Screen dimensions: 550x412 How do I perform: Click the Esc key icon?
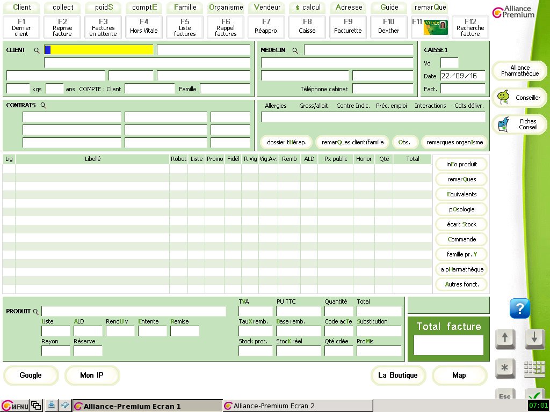[505, 394]
